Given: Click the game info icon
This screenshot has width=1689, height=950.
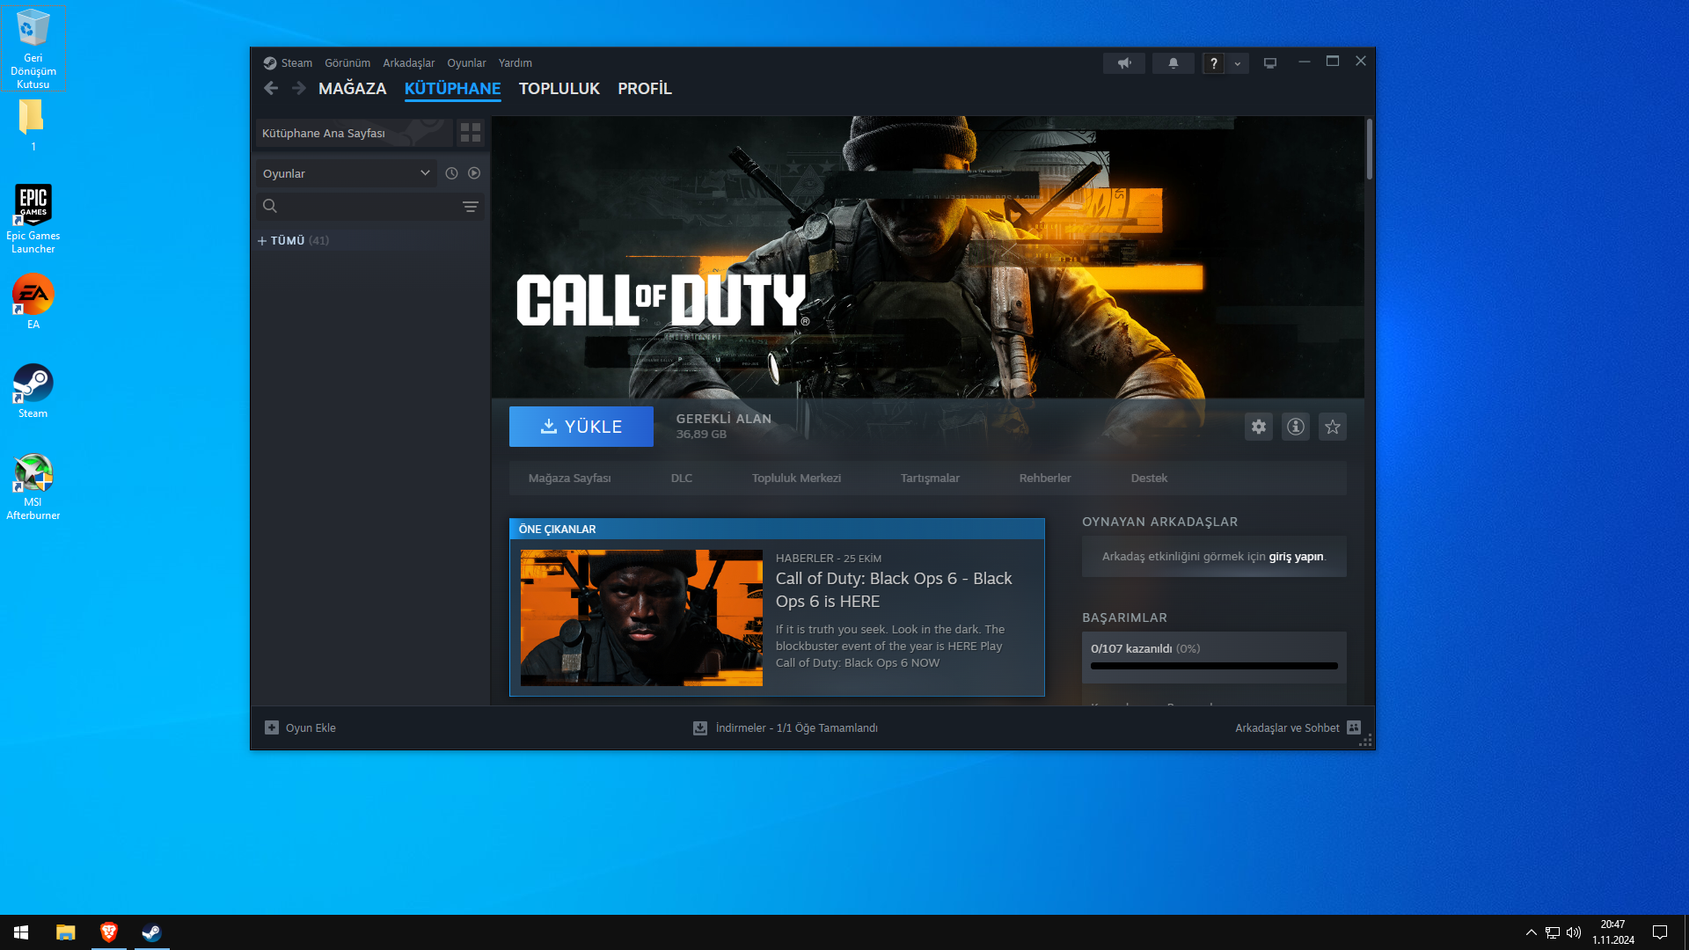Looking at the screenshot, I should (x=1296, y=427).
